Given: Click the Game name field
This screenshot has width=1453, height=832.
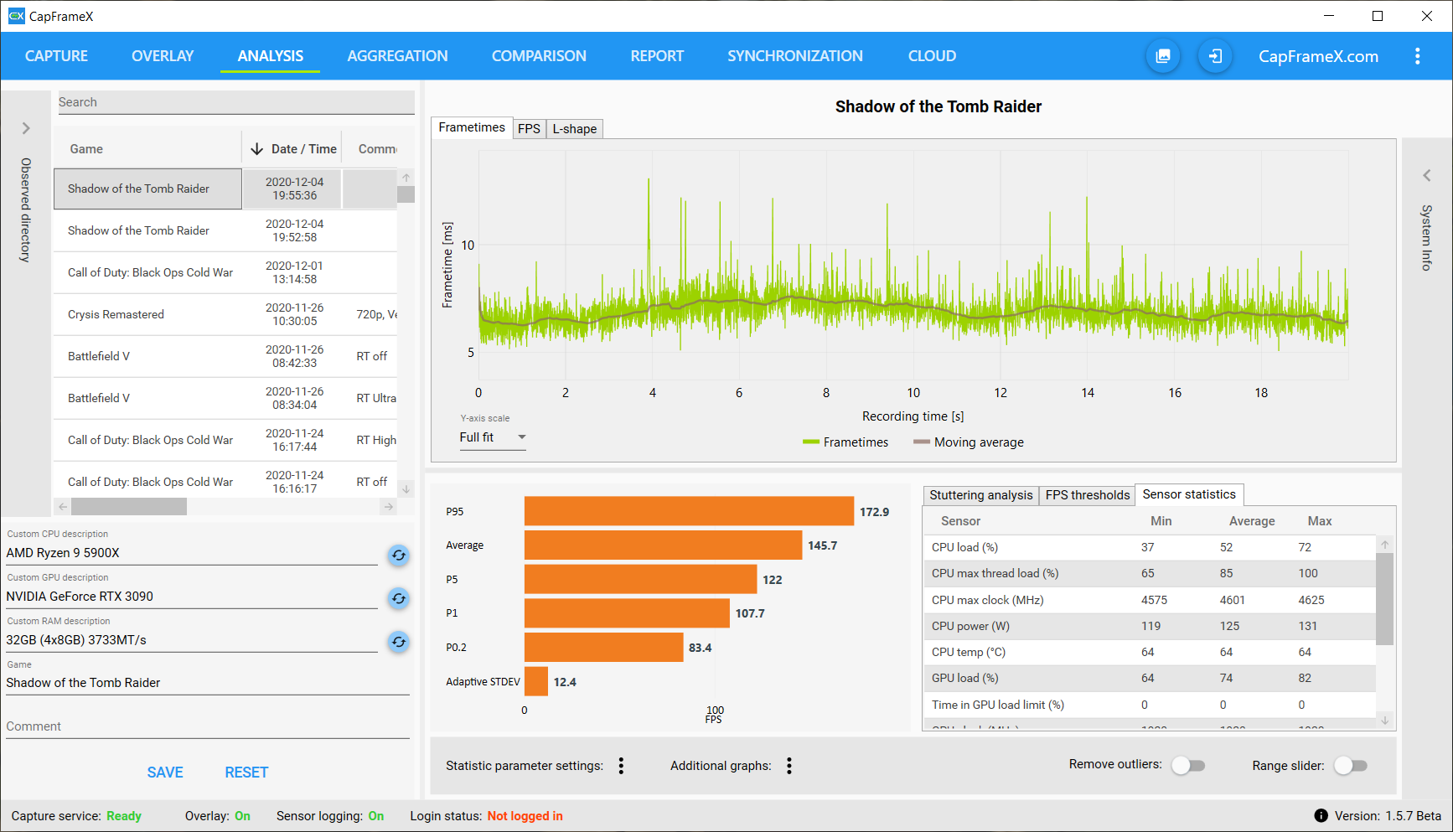Looking at the screenshot, I should click(207, 683).
